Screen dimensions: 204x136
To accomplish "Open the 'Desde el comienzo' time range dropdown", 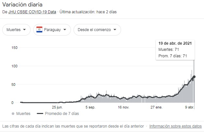I will [97, 29].
